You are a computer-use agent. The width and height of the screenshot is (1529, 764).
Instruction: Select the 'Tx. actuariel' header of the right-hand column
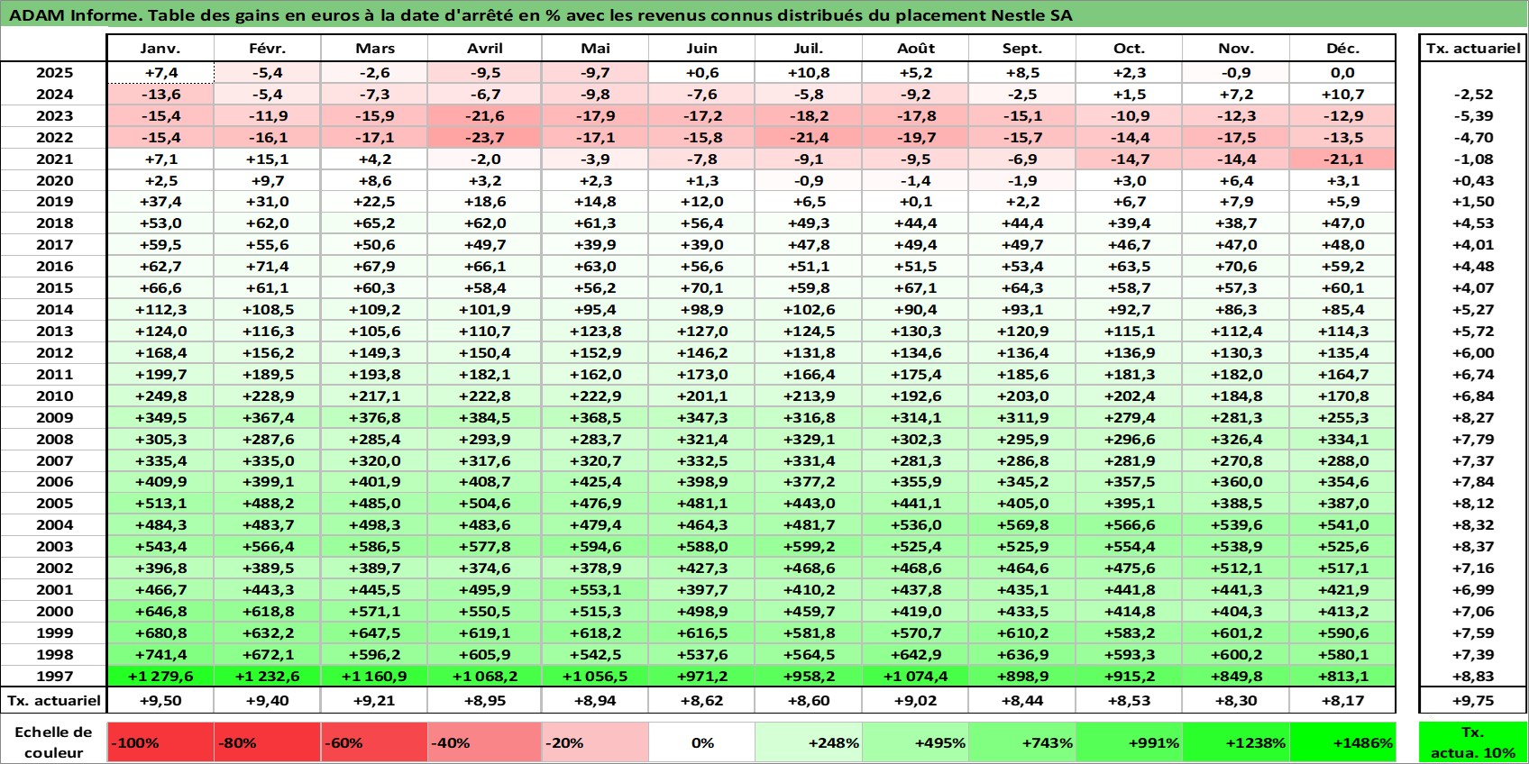pyautogui.click(x=1473, y=49)
